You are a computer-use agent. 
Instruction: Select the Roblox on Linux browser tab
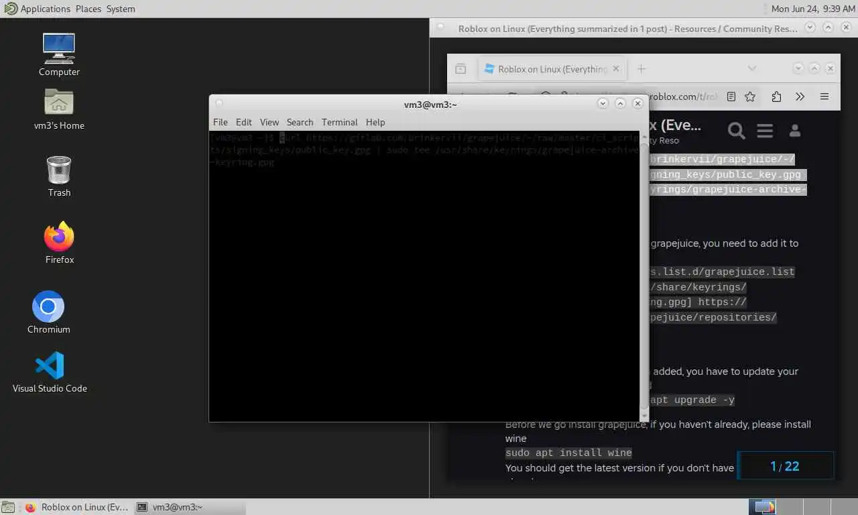click(x=552, y=69)
